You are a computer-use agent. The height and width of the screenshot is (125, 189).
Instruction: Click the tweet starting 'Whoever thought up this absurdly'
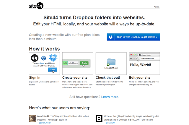coord(131,118)
